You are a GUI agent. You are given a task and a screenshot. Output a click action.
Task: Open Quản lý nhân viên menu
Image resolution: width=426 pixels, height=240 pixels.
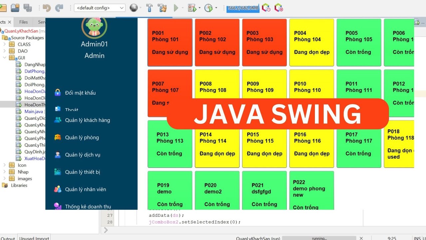pyautogui.click(x=86, y=189)
